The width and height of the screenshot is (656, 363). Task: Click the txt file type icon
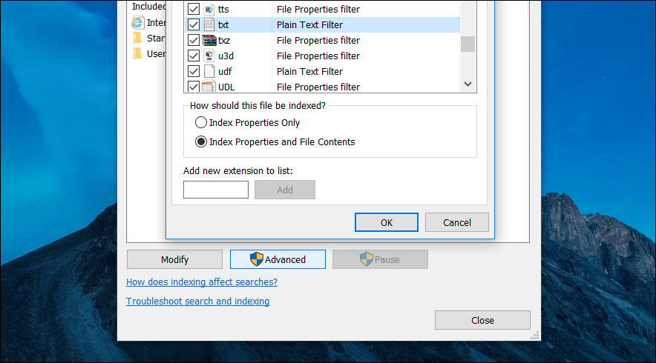[x=209, y=24]
